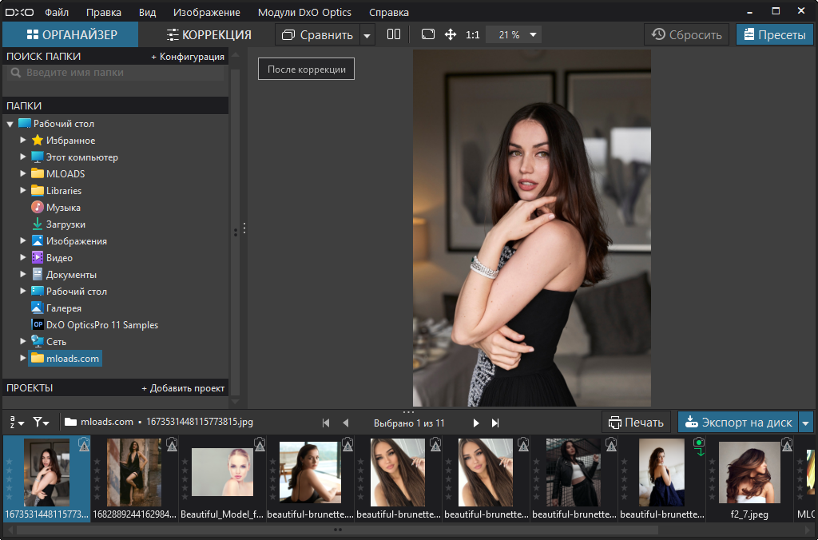Click the После коррекции label

pyautogui.click(x=306, y=69)
